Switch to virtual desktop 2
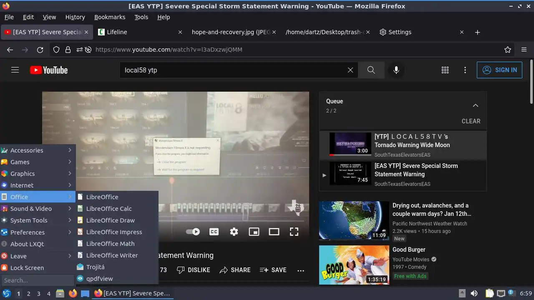This screenshot has height=300, width=534. click(28, 293)
